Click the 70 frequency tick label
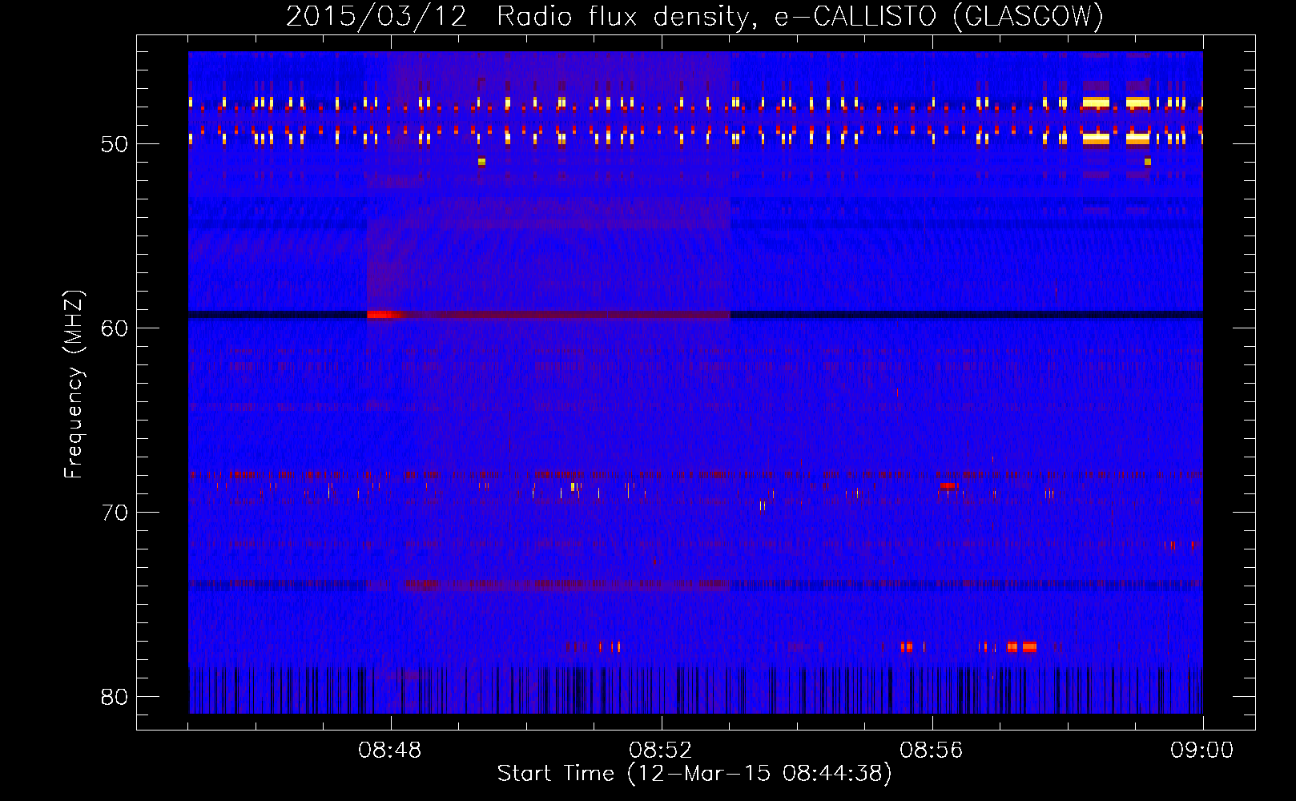Screen dimensions: 1296x801 point(115,513)
